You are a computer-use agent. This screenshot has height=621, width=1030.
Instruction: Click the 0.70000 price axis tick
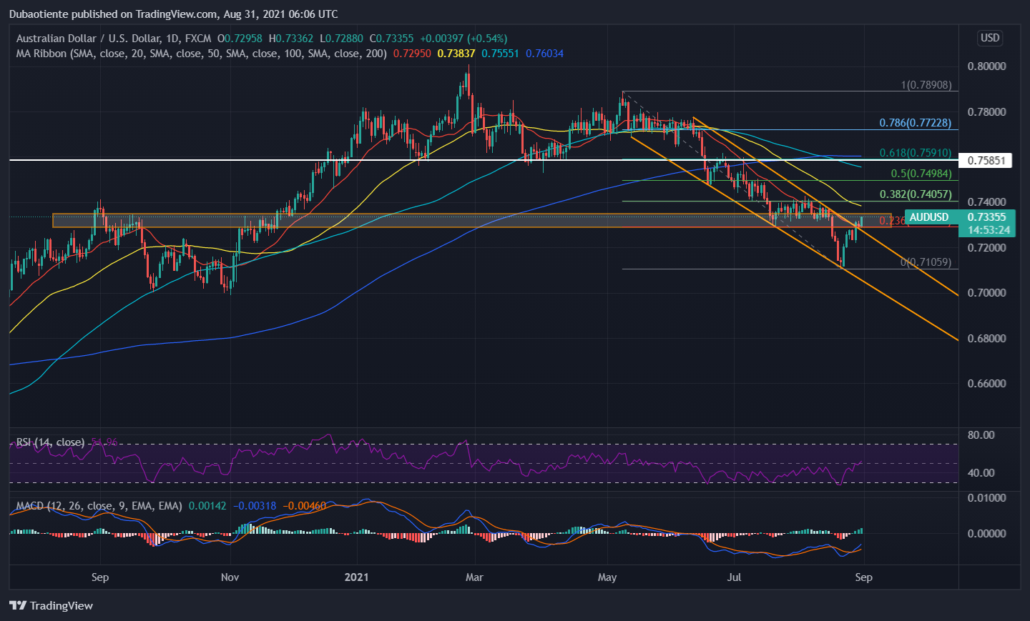pos(986,293)
